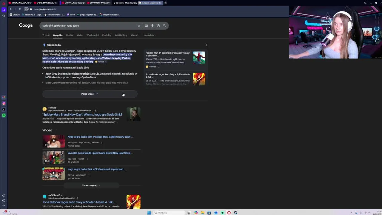Image resolution: width=382 pixels, height=215 pixels.
Task: Open sidebar three-dots more options
Action: (4, 205)
